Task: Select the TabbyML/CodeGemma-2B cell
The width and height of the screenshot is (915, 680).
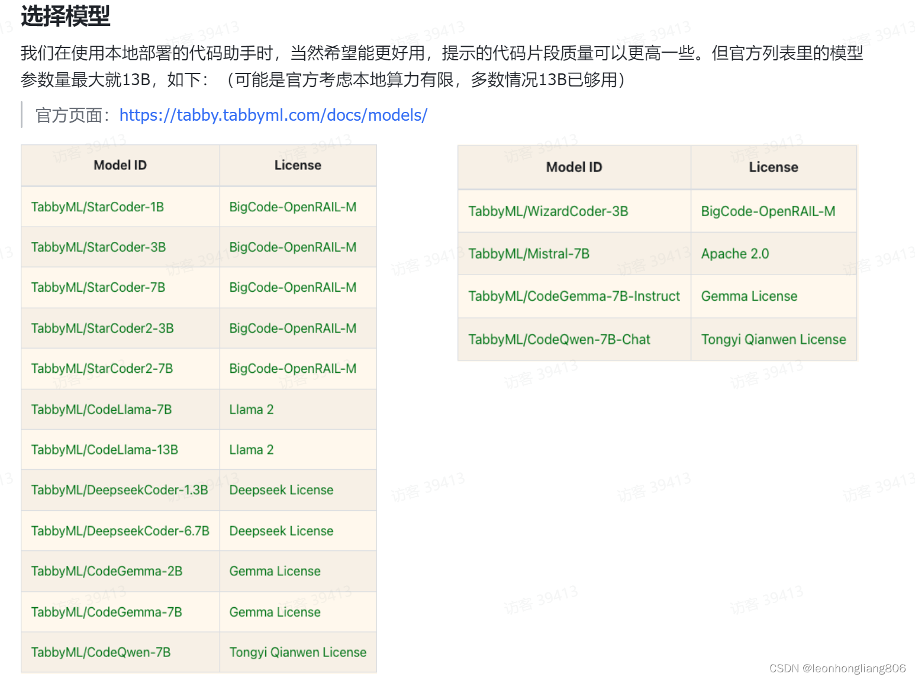Action: (107, 571)
